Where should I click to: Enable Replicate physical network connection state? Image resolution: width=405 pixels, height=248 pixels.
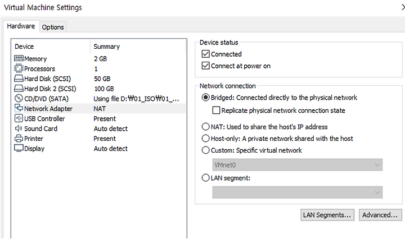[216, 111]
